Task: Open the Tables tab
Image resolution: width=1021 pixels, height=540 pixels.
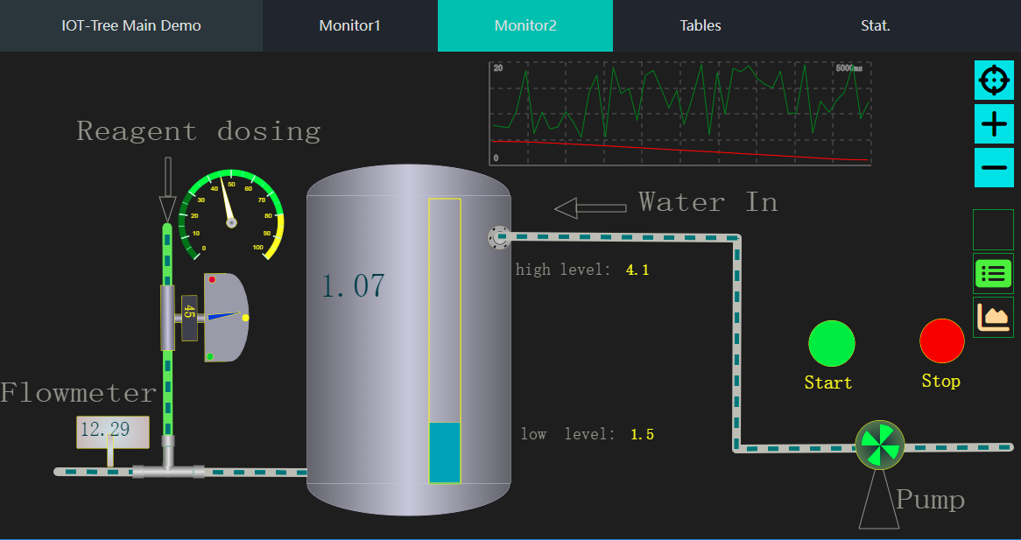Action: pos(700,25)
